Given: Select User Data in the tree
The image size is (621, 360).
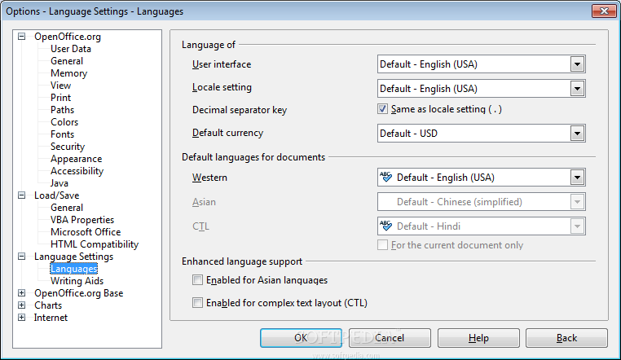Looking at the screenshot, I should pos(71,49).
